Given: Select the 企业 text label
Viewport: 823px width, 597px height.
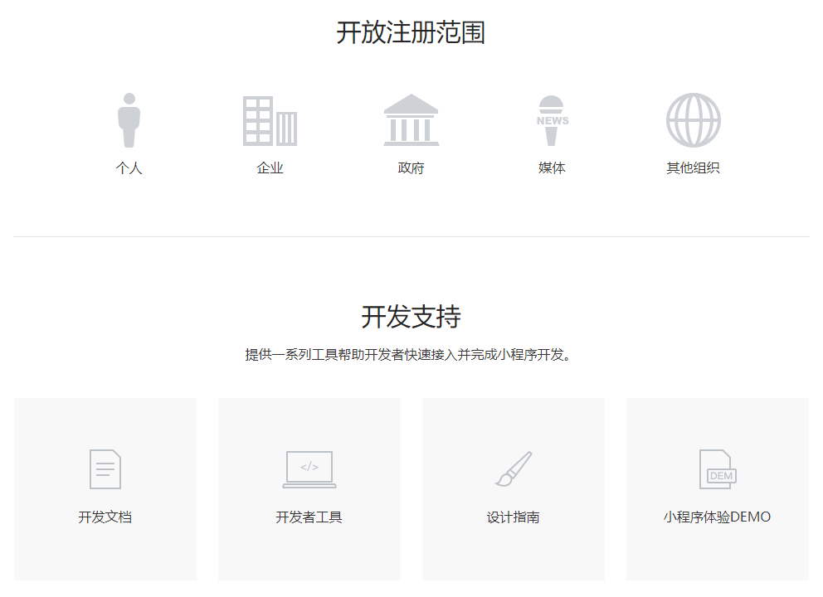Looking at the screenshot, I should tap(270, 168).
